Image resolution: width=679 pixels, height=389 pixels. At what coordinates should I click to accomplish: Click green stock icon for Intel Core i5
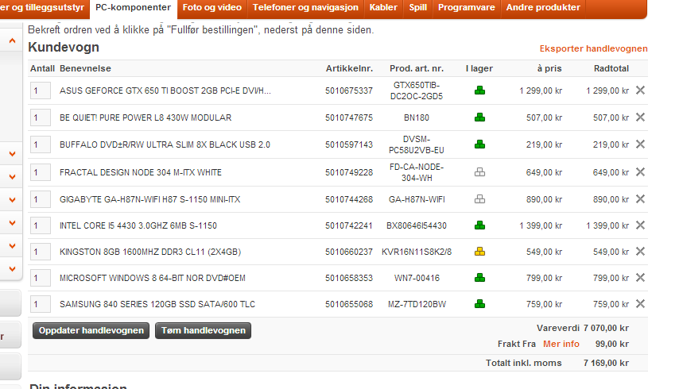coord(479,225)
